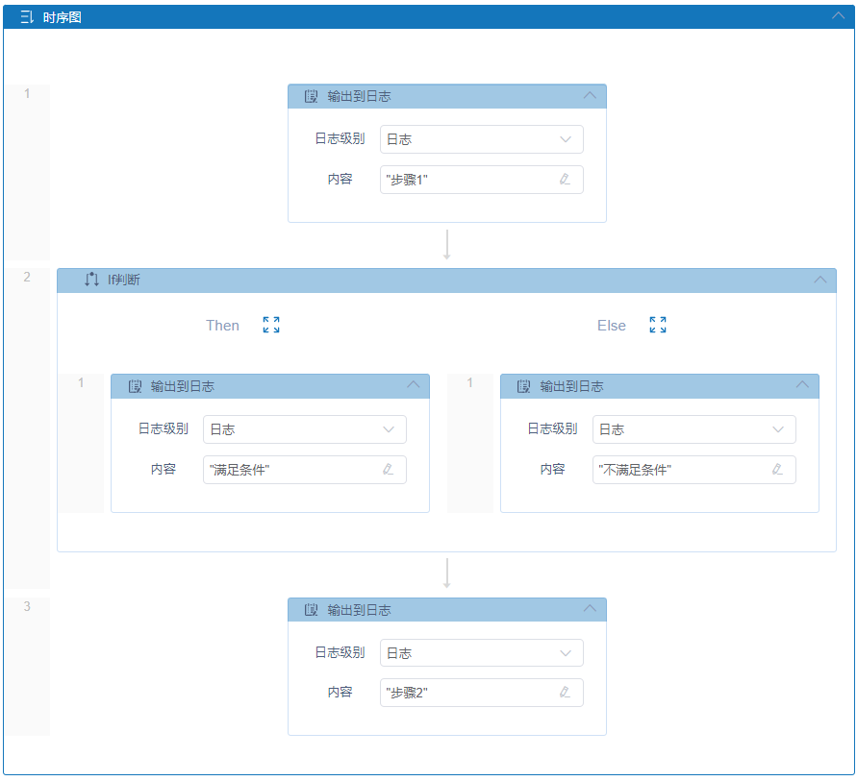
Task: Click edit icon in 步骤2 content field
Action: 565,693
